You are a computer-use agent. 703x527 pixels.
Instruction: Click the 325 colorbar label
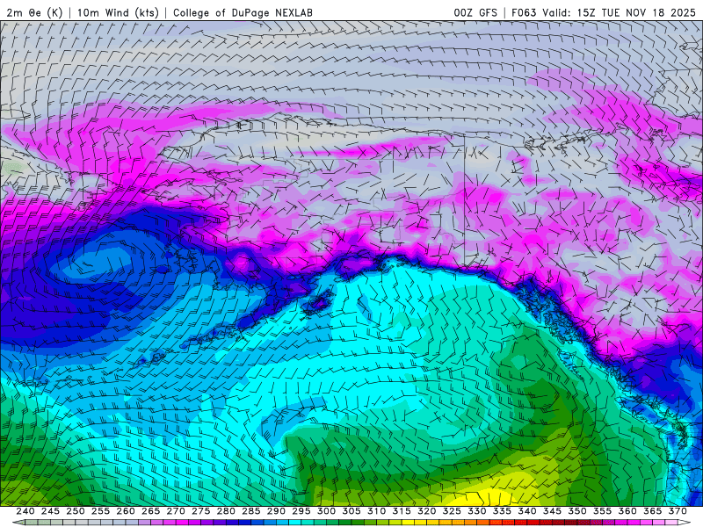pos(452,511)
